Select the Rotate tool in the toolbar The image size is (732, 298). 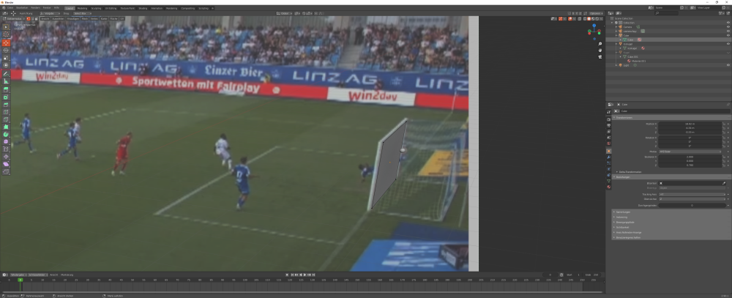(x=6, y=51)
